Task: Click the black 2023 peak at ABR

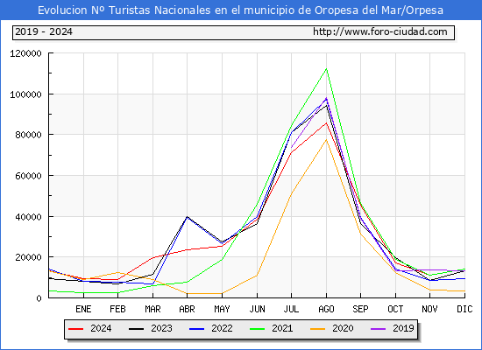Action: tap(187, 217)
